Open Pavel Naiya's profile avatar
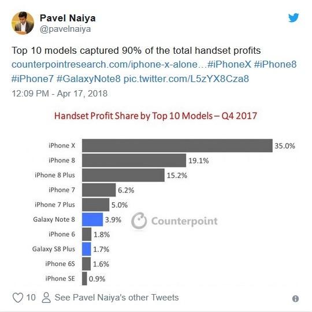The width and height of the screenshot is (312, 312). click(x=23, y=23)
